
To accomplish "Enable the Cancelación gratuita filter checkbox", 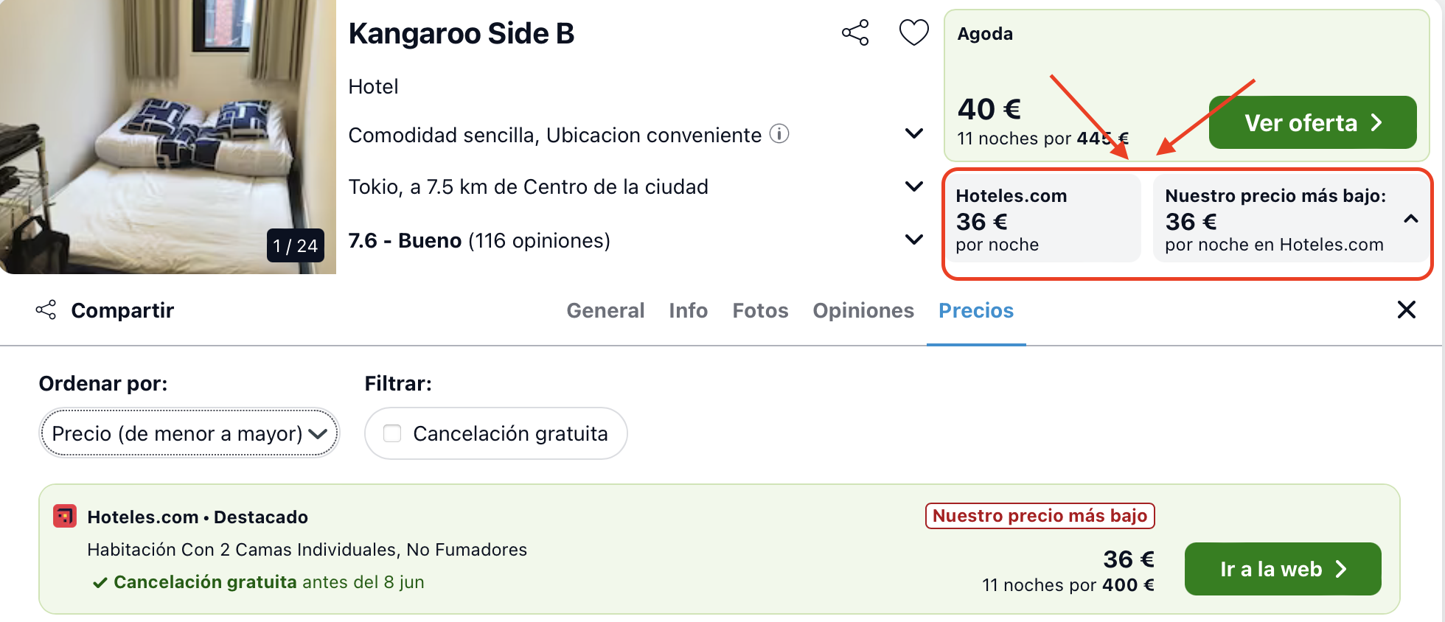I will pos(392,433).
